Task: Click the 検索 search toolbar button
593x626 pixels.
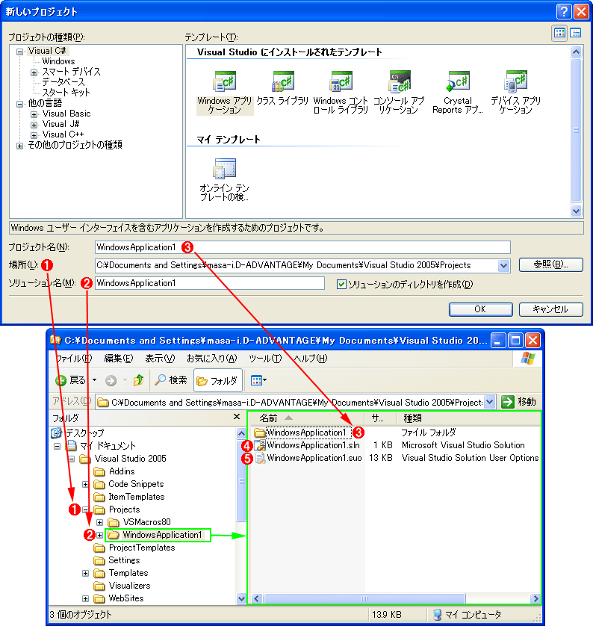Action: pyautogui.click(x=171, y=380)
